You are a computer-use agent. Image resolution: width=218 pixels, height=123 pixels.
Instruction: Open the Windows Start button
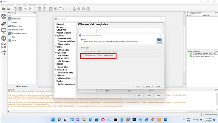(x=53, y=120)
